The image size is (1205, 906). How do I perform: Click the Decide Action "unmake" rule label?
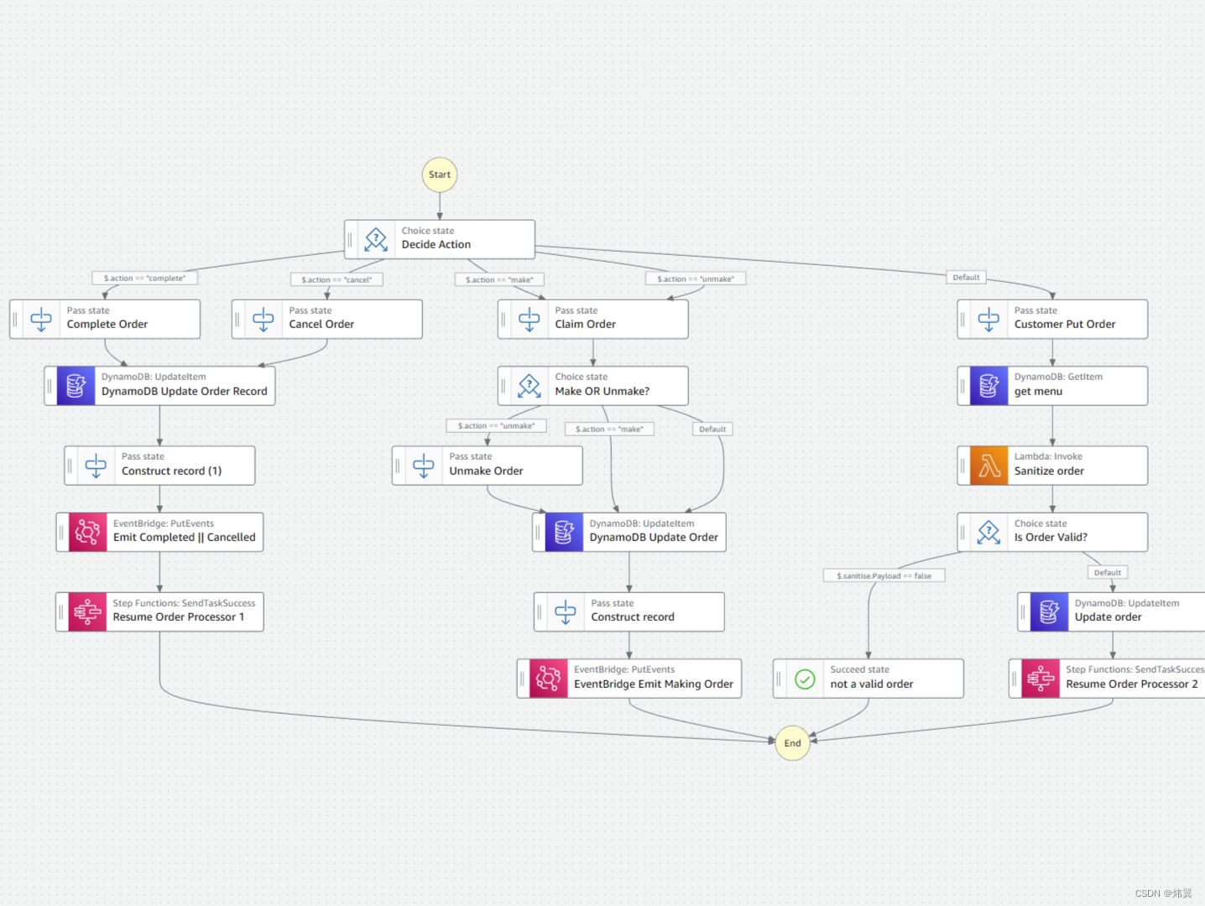point(696,279)
